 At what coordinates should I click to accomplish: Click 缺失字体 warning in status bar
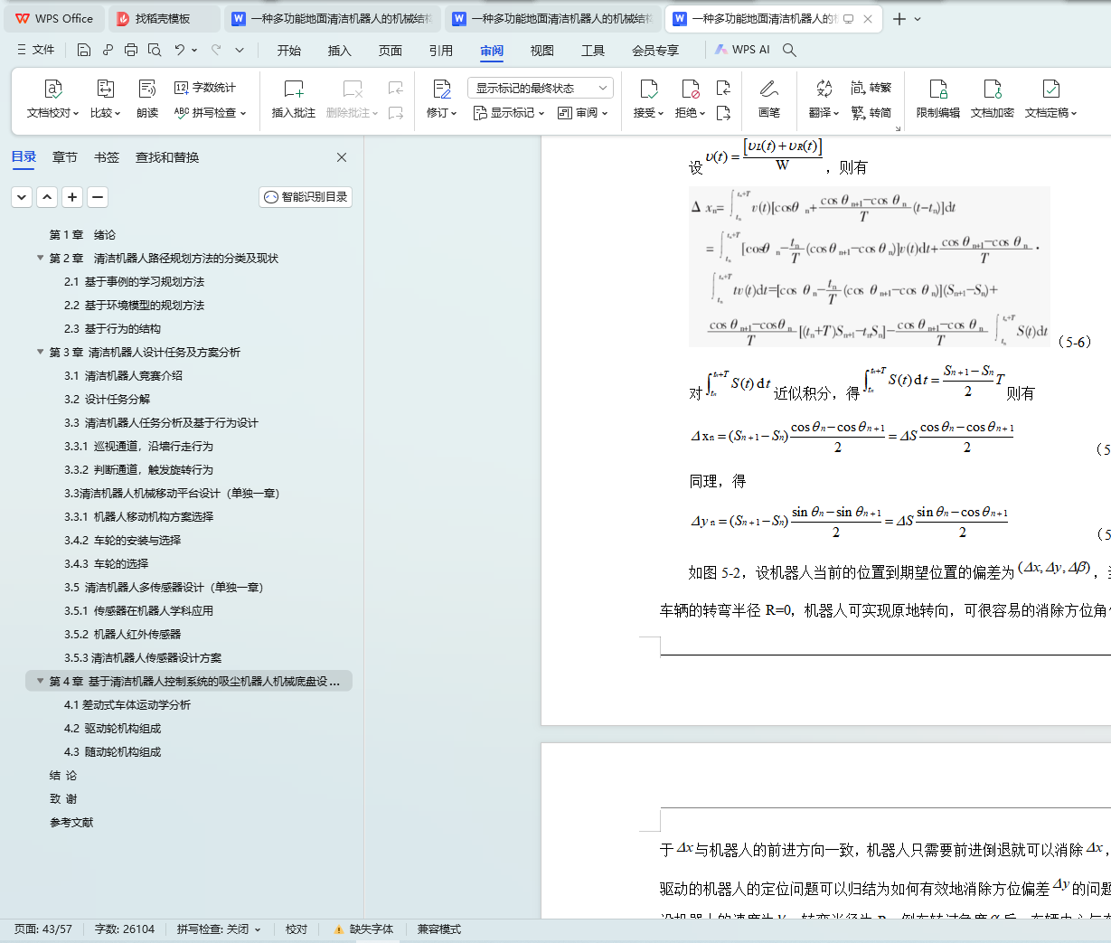363,929
